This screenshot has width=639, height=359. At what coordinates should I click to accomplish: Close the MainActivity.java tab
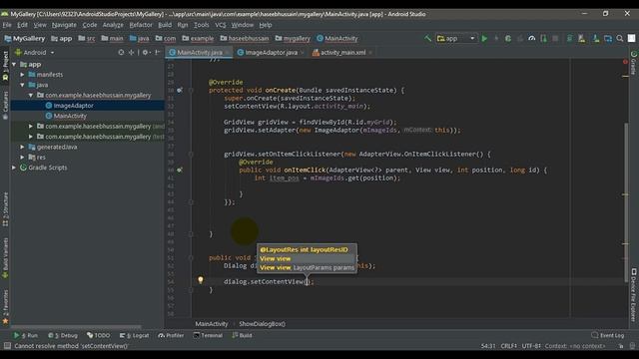pyautogui.click(x=227, y=53)
